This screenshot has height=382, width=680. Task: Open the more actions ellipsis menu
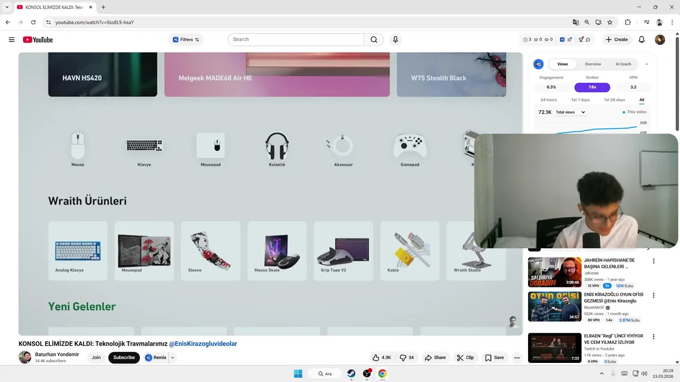tap(517, 358)
